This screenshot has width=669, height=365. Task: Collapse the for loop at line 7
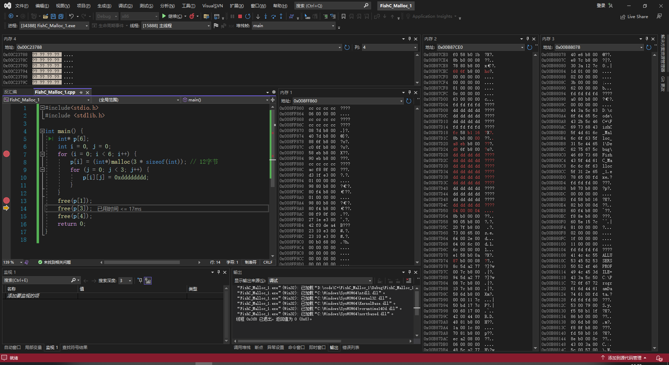(42, 154)
